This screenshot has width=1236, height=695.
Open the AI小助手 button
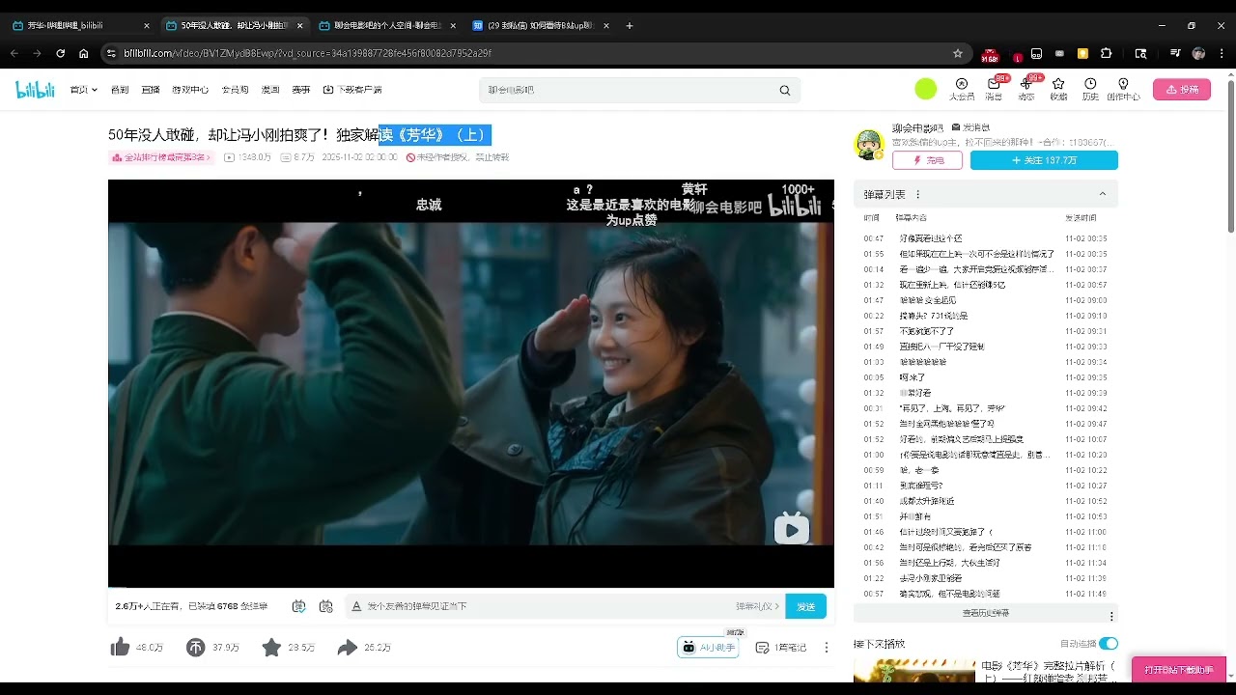coord(708,647)
